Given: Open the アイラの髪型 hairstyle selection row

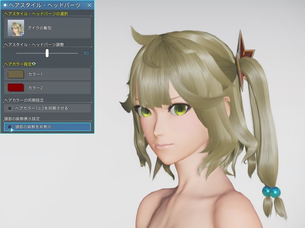Looking at the screenshot, I should (x=47, y=28).
